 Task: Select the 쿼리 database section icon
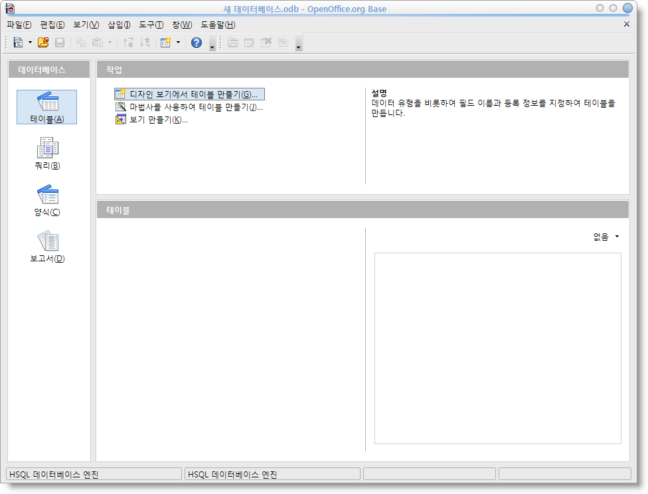pos(48,153)
